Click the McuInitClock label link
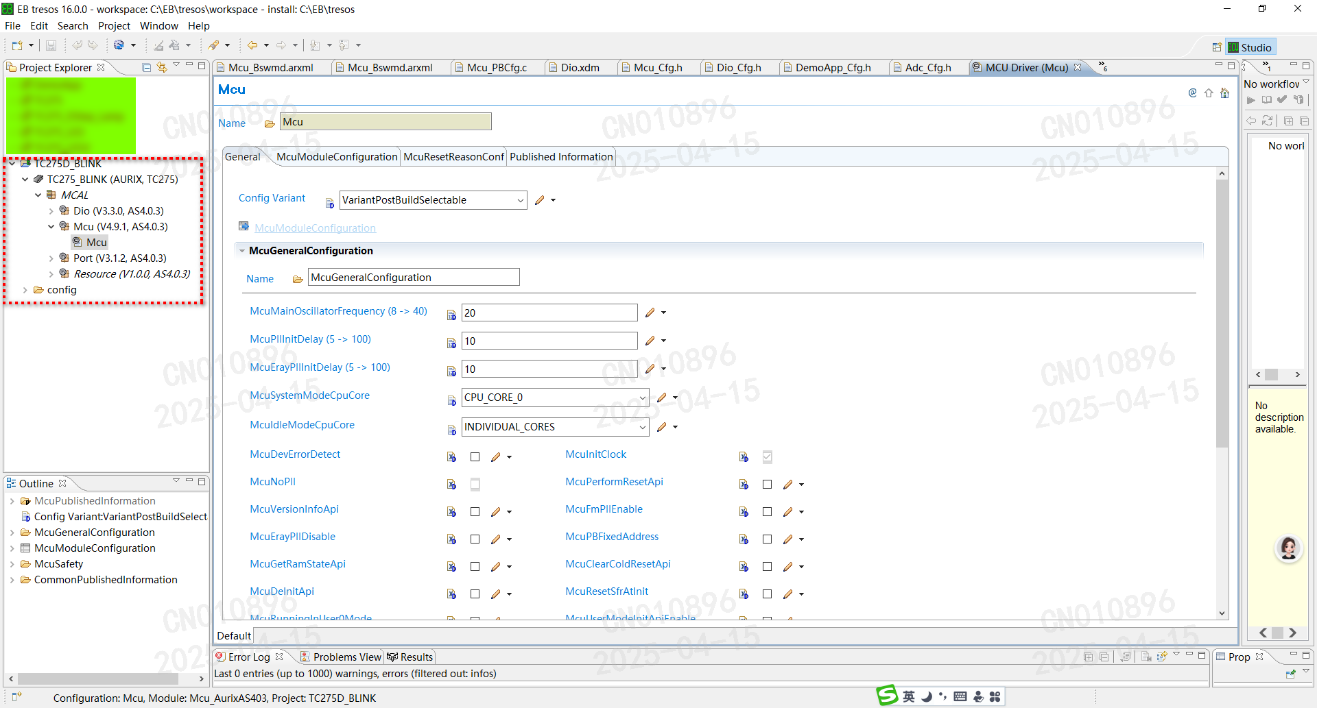Screen dimensions: 1317x708 click(x=595, y=454)
